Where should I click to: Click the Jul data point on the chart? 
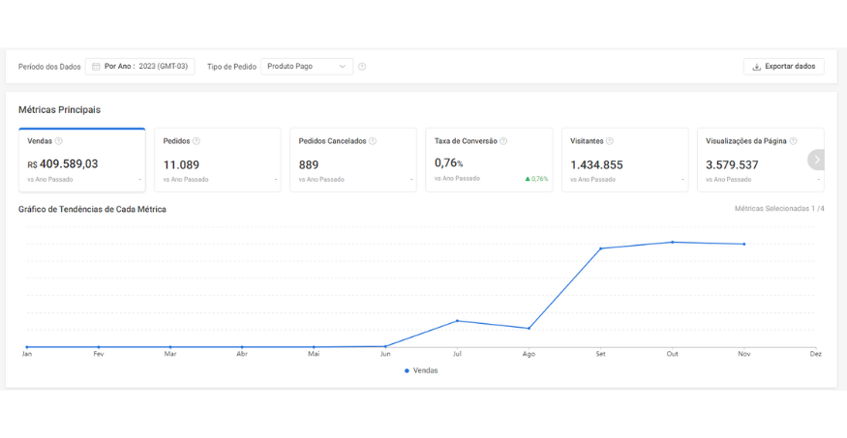[x=457, y=321]
